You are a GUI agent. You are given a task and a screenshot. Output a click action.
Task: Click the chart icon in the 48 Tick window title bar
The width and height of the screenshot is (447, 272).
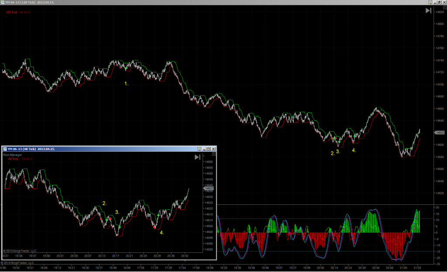pos(5,149)
